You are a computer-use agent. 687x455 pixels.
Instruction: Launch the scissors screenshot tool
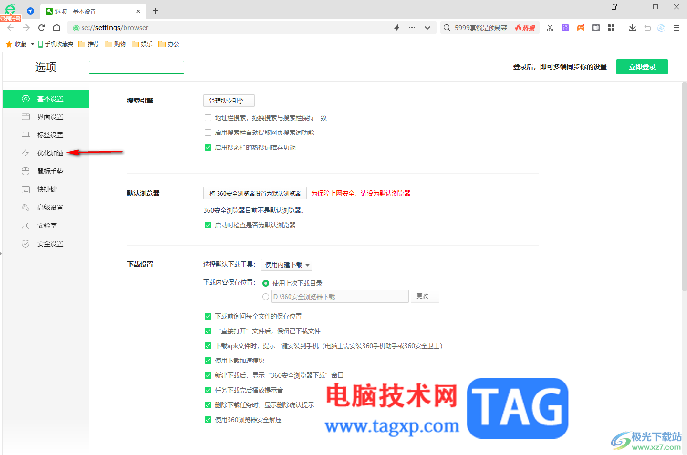(x=550, y=28)
